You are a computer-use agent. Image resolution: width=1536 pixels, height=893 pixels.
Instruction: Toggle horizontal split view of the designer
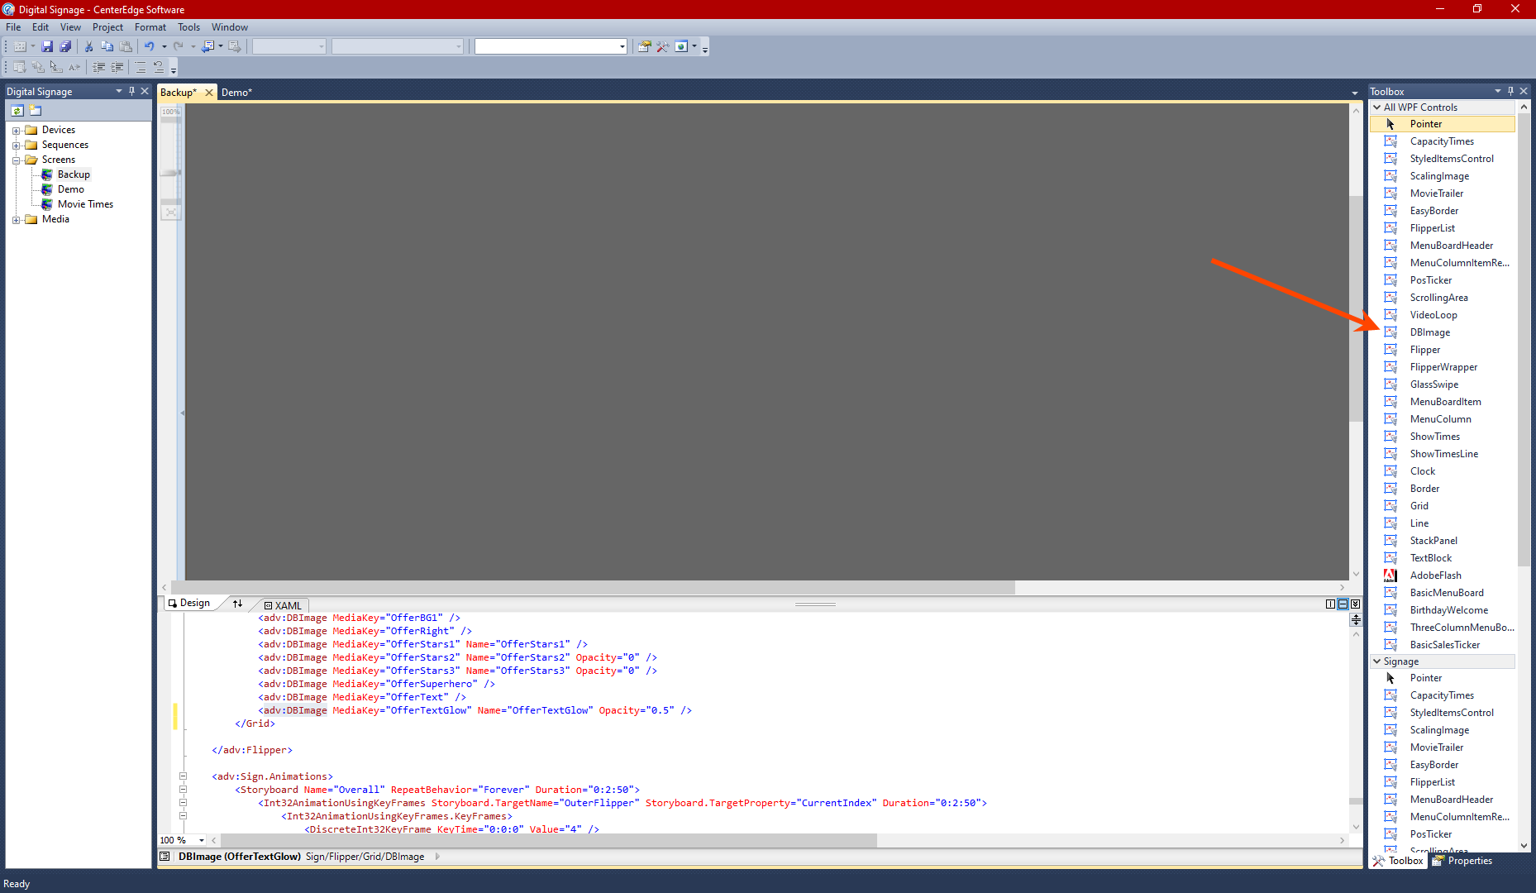pos(1343,604)
